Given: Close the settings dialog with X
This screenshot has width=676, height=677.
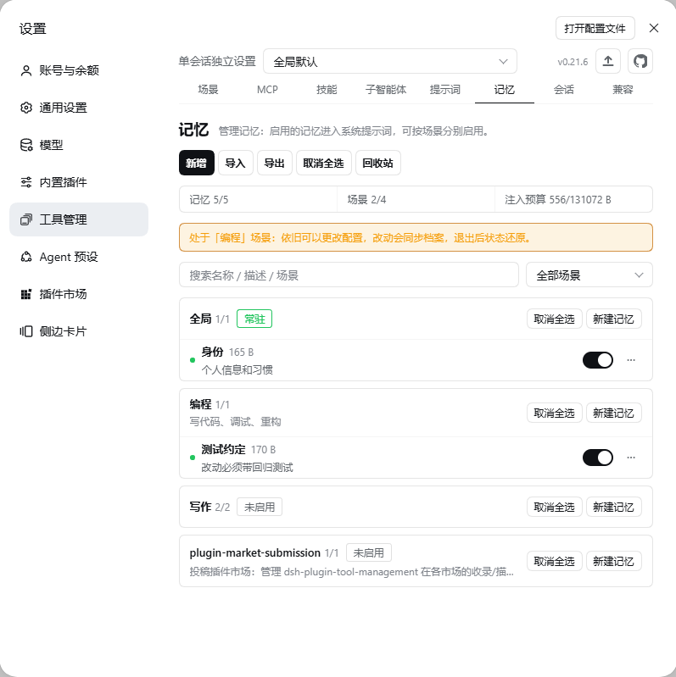Looking at the screenshot, I should 654,28.
